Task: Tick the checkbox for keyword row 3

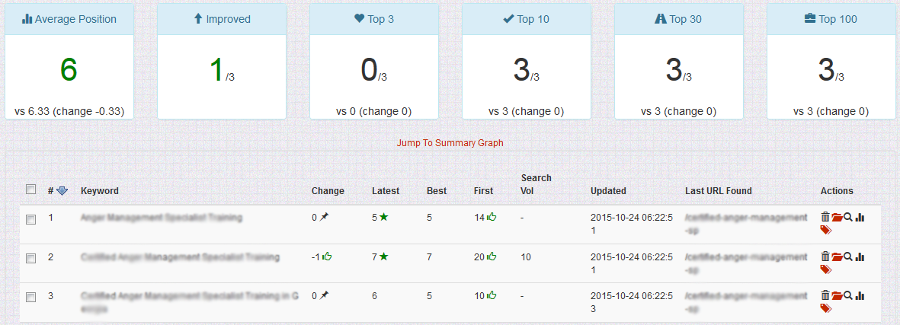Action: point(30,298)
